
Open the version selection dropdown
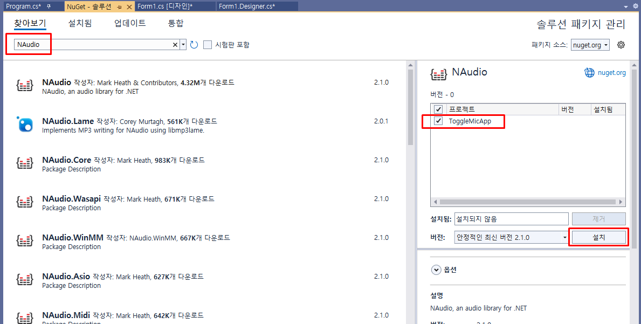pos(565,237)
